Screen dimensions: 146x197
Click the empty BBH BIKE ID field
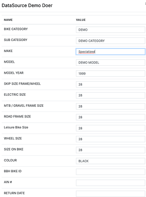(111, 172)
